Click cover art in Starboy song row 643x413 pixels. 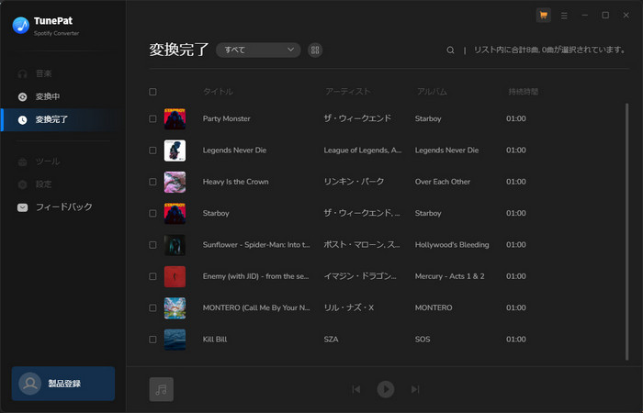point(175,214)
